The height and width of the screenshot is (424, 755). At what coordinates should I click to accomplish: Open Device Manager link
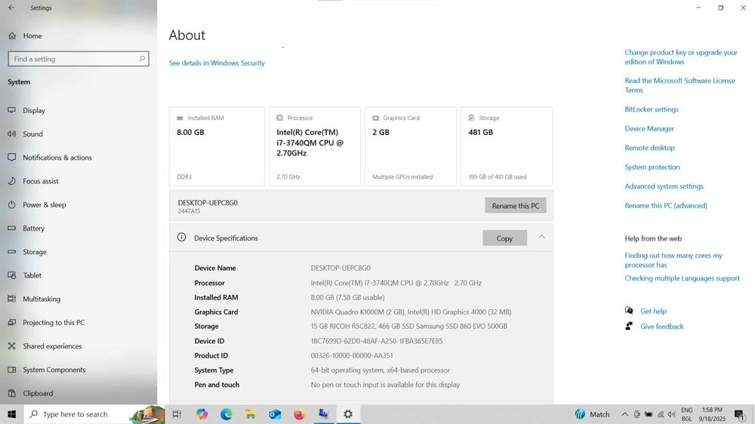tap(649, 128)
